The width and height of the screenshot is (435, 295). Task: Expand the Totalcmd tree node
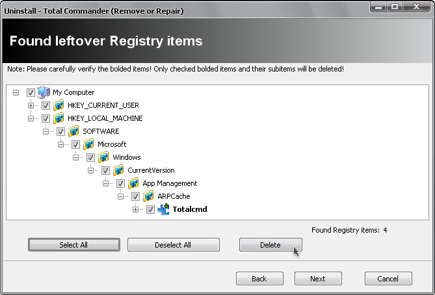coord(135,209)
